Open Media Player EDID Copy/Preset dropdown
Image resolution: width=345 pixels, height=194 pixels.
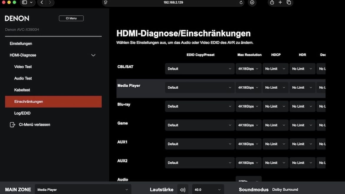click(x=200, y=88)
